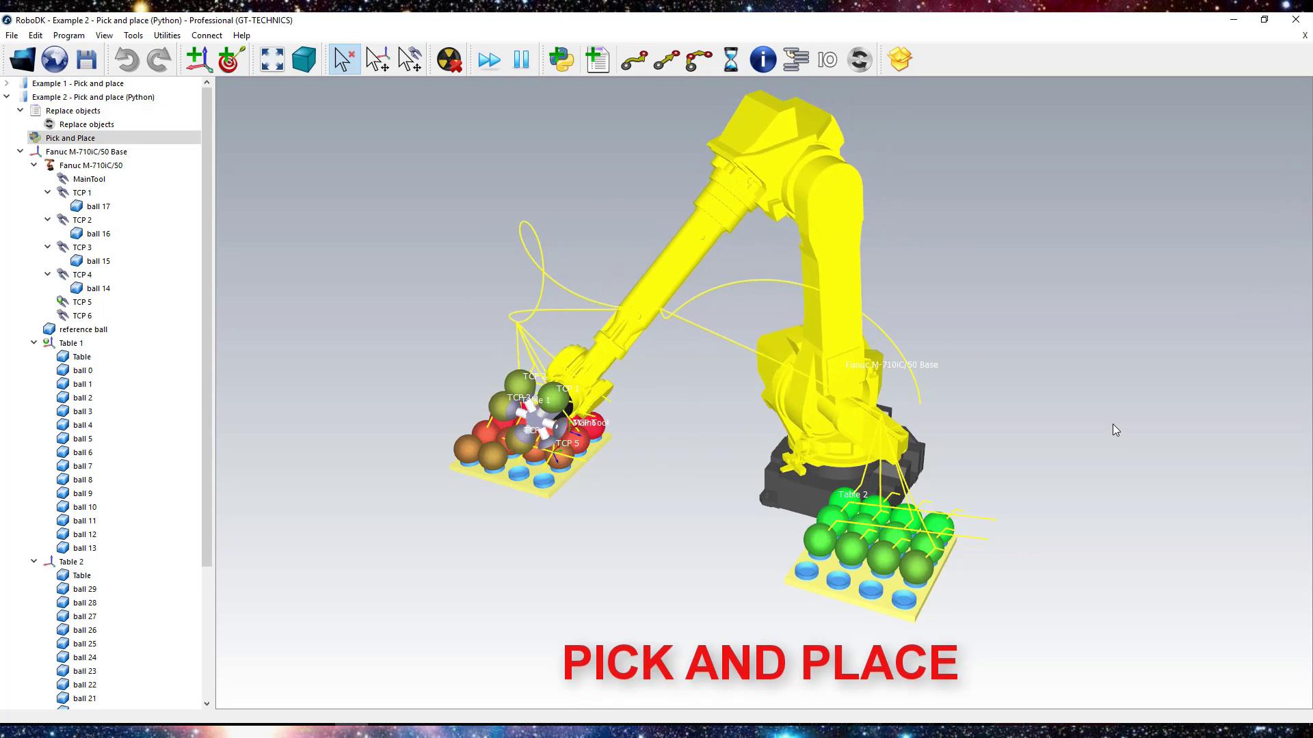1313x738 pixels.
Task: Add a reference frame icon
Action: point(198,59)
